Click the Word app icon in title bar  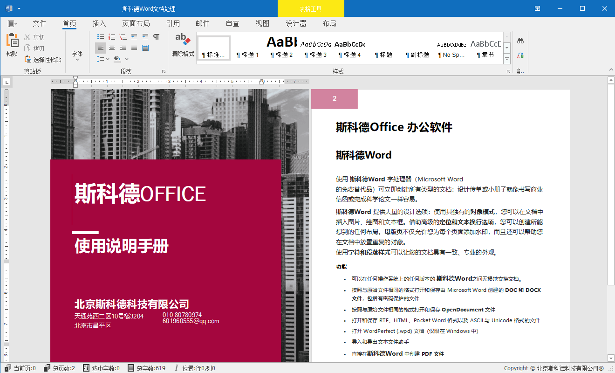click(x=9, y=8)
